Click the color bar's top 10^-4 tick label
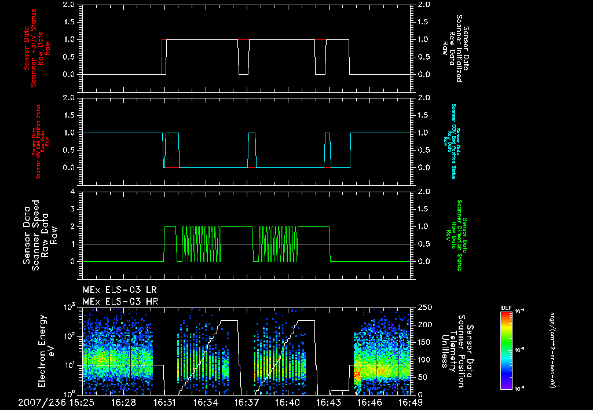The height and width of the screenshot is (410, 593). click(x=520, y=312)
